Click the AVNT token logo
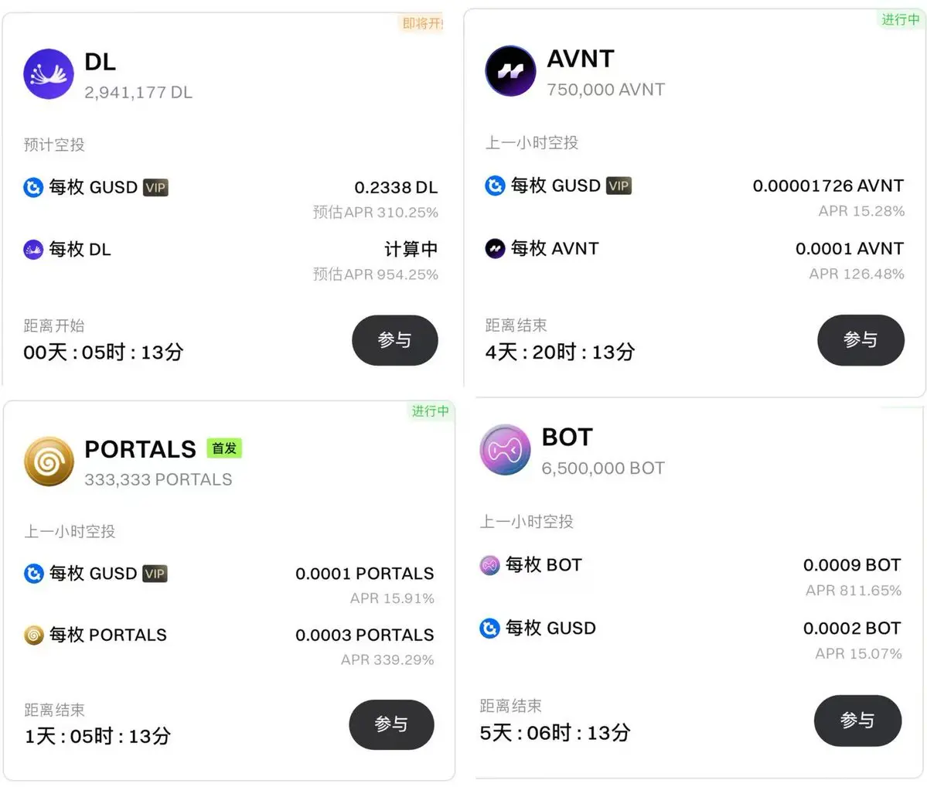 [x=510, y=71]
